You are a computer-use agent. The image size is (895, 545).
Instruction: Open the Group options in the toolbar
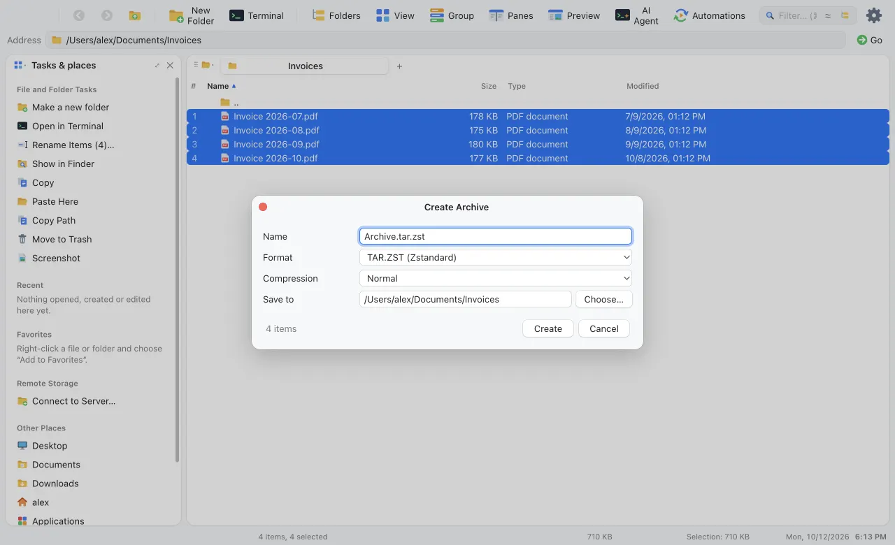(452, 15)
